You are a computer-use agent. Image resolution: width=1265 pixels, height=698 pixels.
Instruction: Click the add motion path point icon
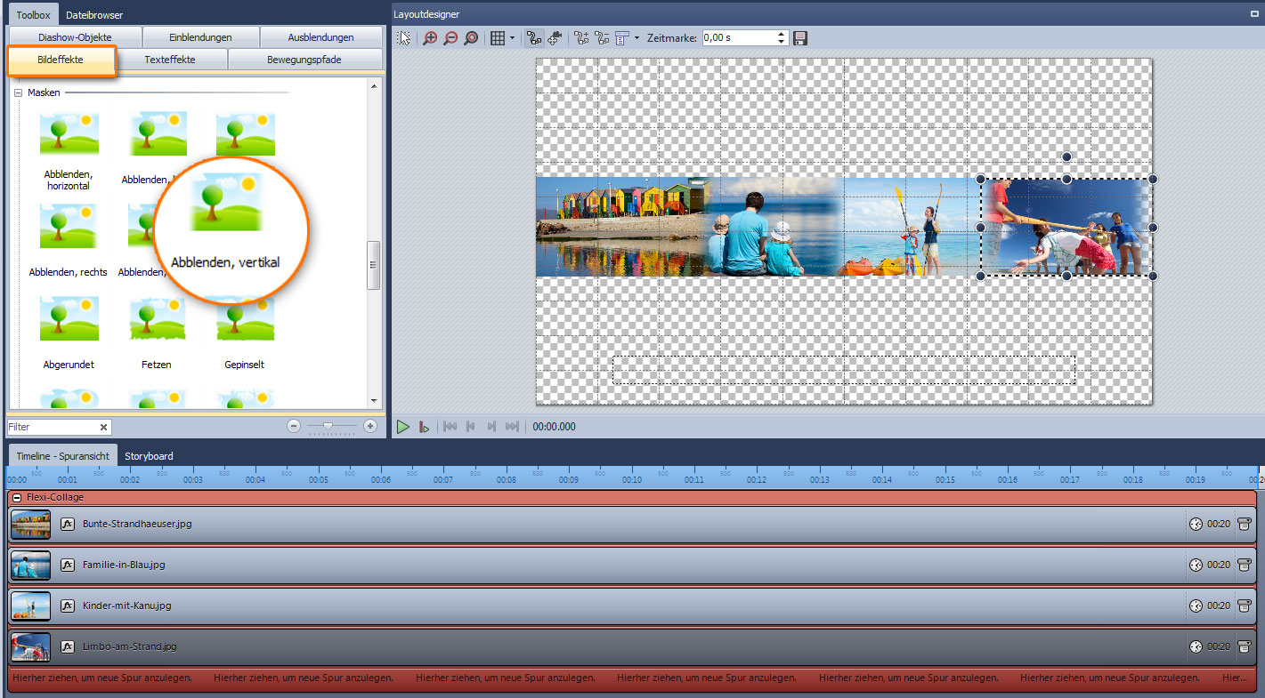click(x=582, y=38)
